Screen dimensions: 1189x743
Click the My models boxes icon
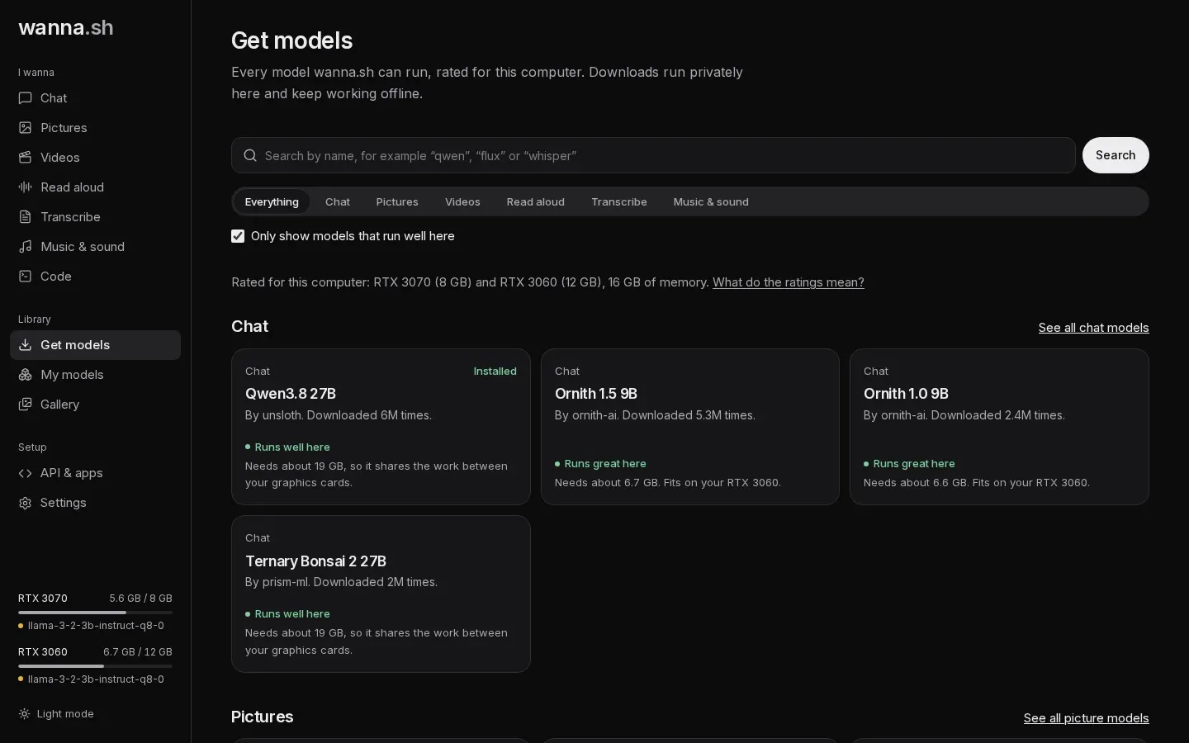[x=25, y=375]
